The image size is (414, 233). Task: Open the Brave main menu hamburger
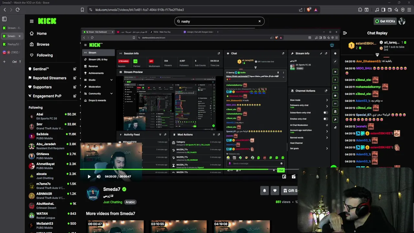tap(409, 10)
